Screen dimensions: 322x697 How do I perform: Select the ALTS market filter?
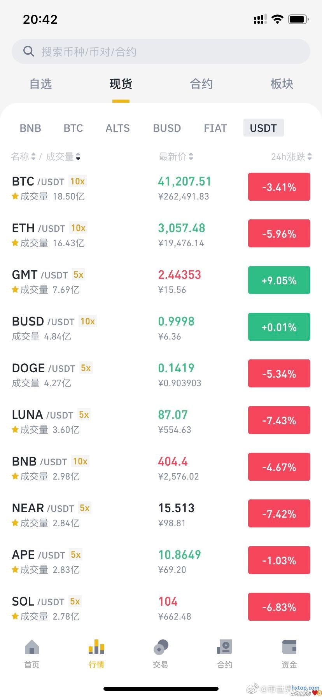117,128
